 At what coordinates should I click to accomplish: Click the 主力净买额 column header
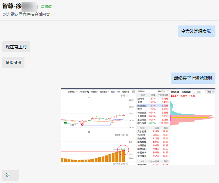pyautogui.click(x=163, y=95)
